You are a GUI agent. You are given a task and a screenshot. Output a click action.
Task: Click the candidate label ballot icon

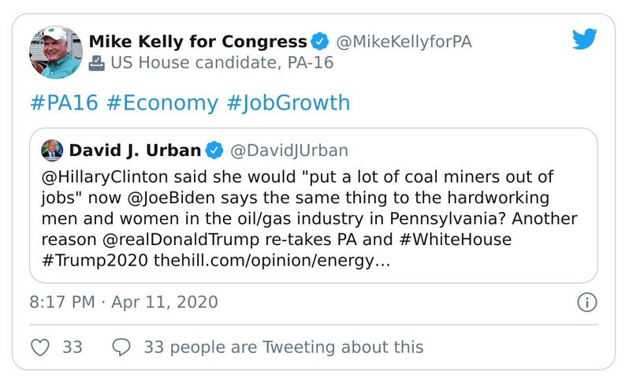(x=97, y=63)
